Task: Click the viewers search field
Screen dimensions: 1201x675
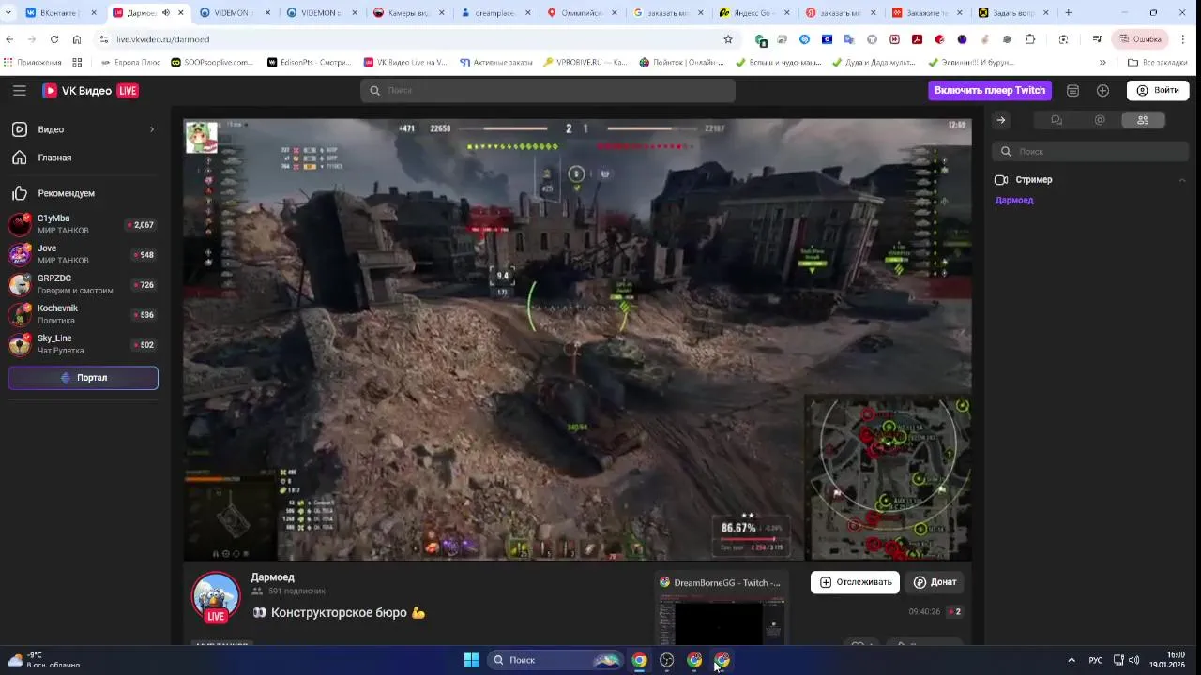Action: point(1090,151)
